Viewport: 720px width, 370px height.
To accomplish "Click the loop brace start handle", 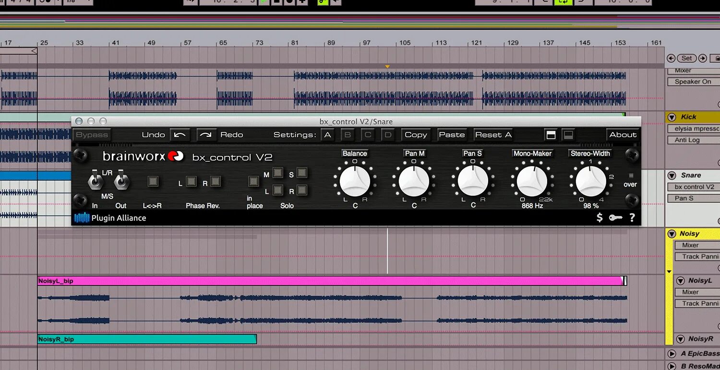I will click(x=34, y=51).
